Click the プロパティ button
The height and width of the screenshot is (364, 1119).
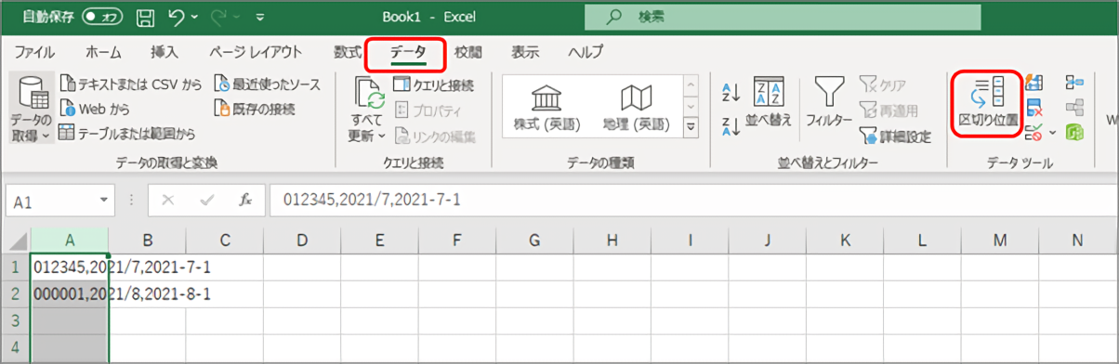click(x=428, y=110)
